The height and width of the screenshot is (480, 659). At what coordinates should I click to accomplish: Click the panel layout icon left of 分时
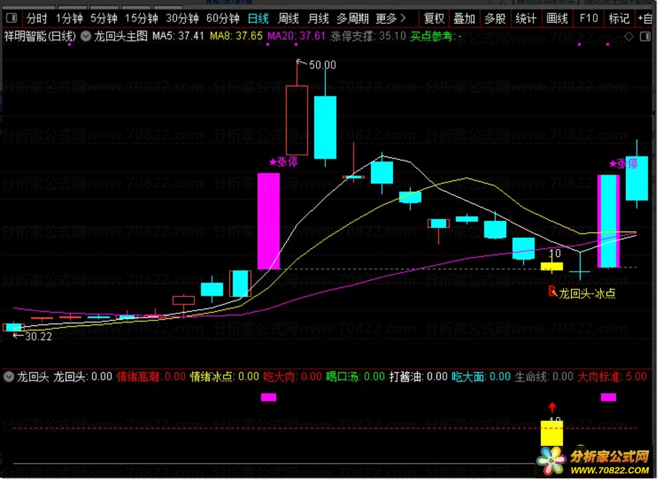click(11, 18)
